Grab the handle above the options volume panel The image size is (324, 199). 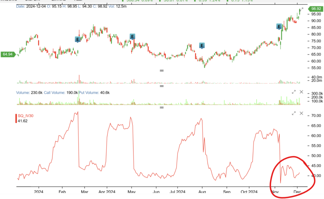162,86
